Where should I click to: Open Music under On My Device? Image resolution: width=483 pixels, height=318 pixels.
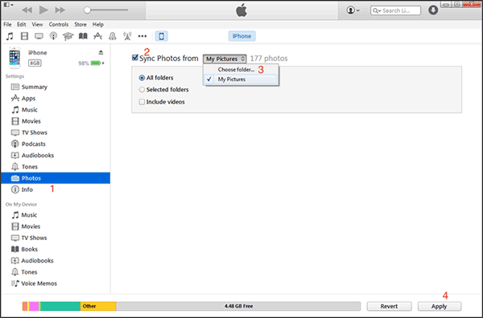(56, 215)
